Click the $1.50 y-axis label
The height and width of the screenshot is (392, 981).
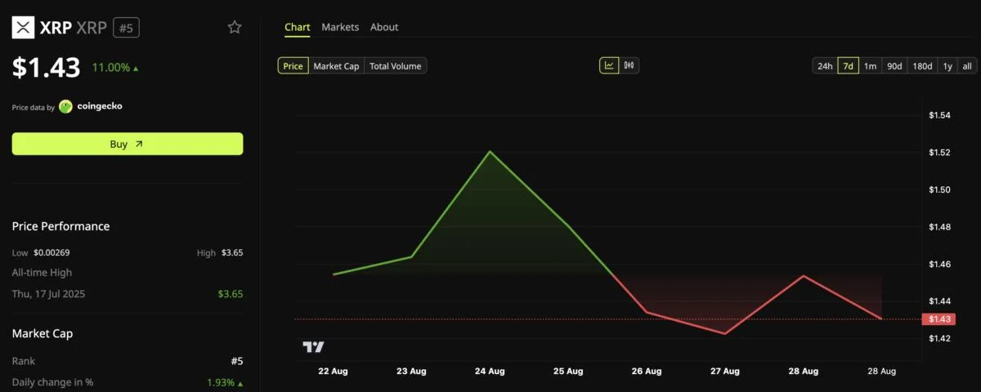[939, 189]
